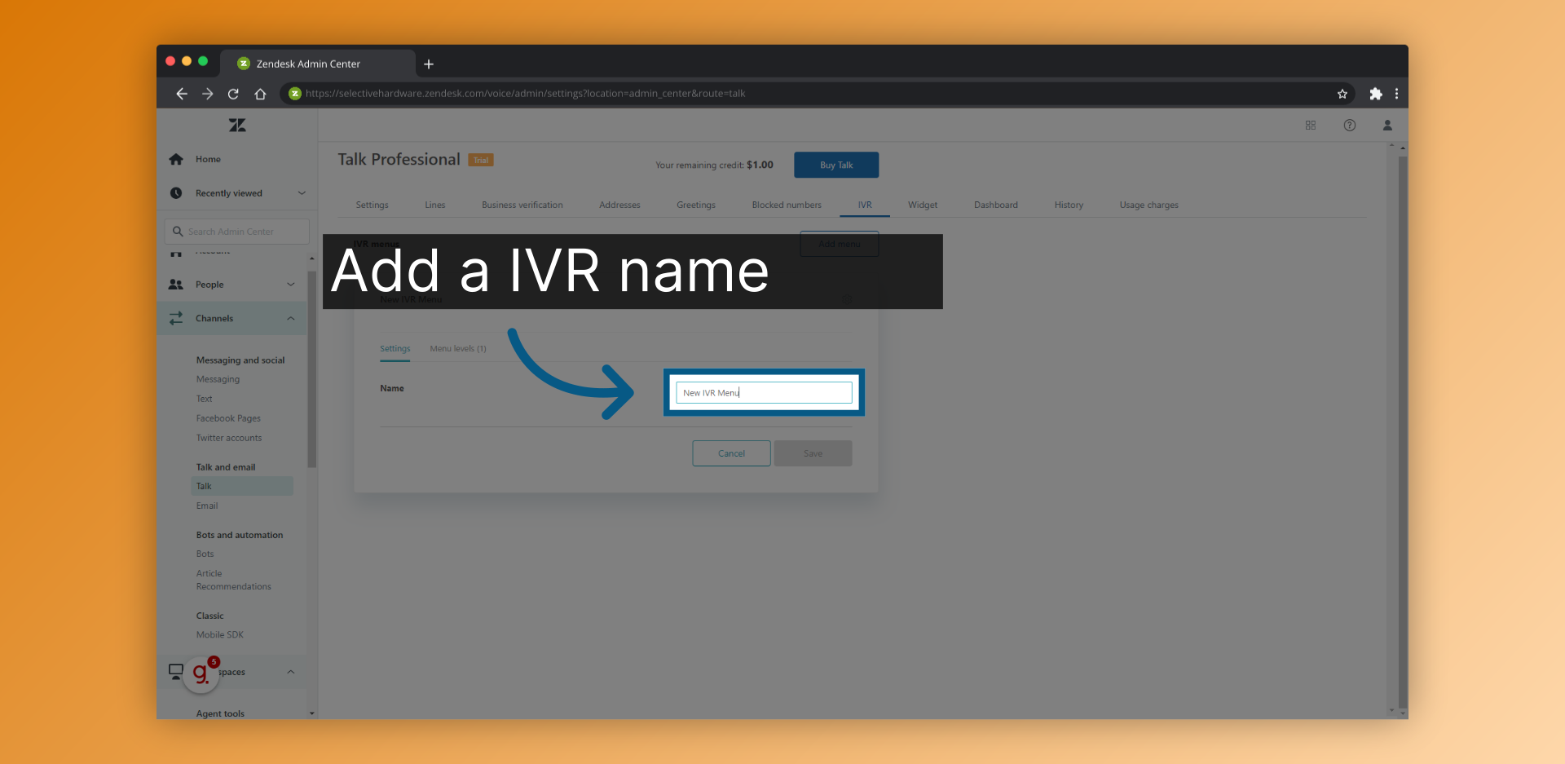Open Text under Messaging and social
This screenshot has width=1565, height=764.
[x=204, y=399]
